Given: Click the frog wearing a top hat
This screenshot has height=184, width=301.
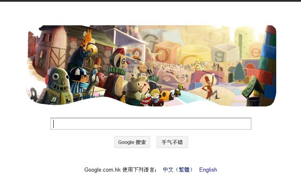Looking at the screenshot, I should click(153, 78).
